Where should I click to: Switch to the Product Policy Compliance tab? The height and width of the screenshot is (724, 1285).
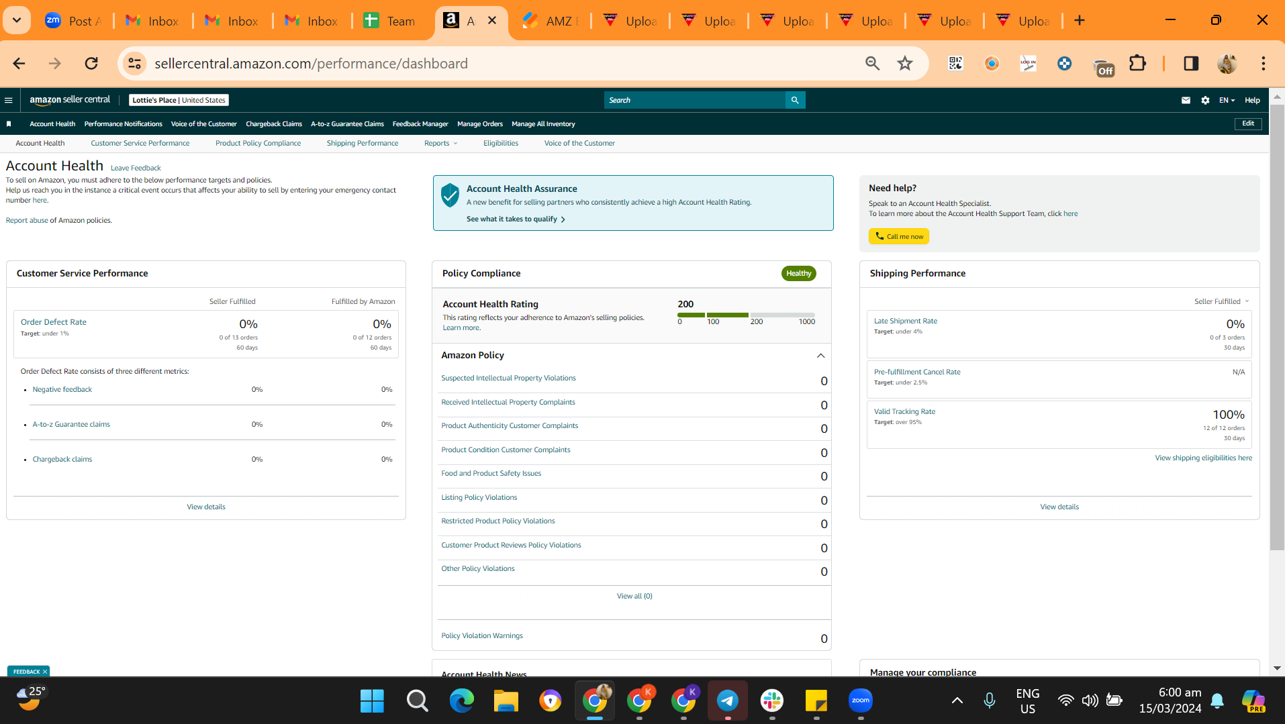pyautogui.click(x=258, y=144)
